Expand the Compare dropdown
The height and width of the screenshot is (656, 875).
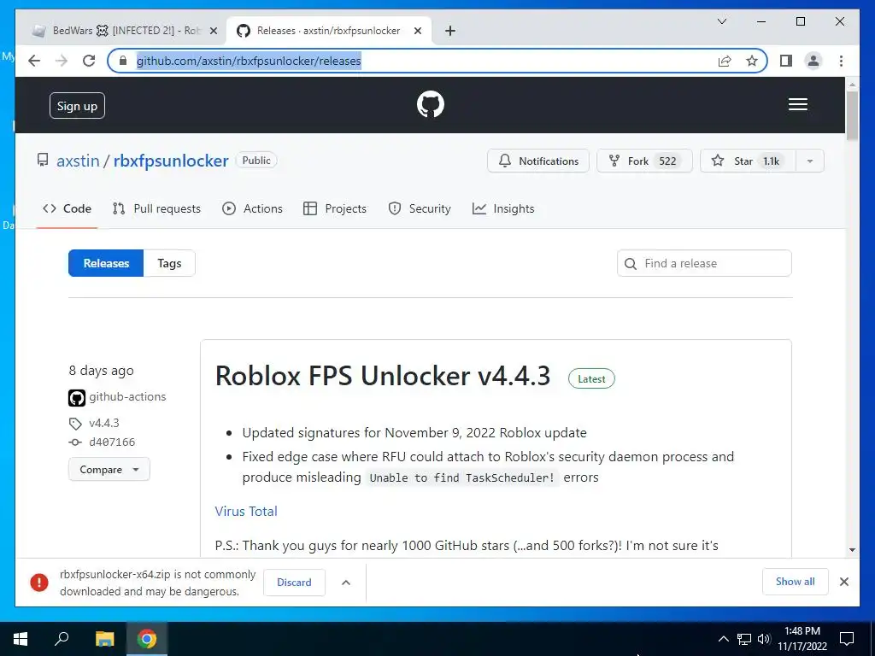click(109, 470)
